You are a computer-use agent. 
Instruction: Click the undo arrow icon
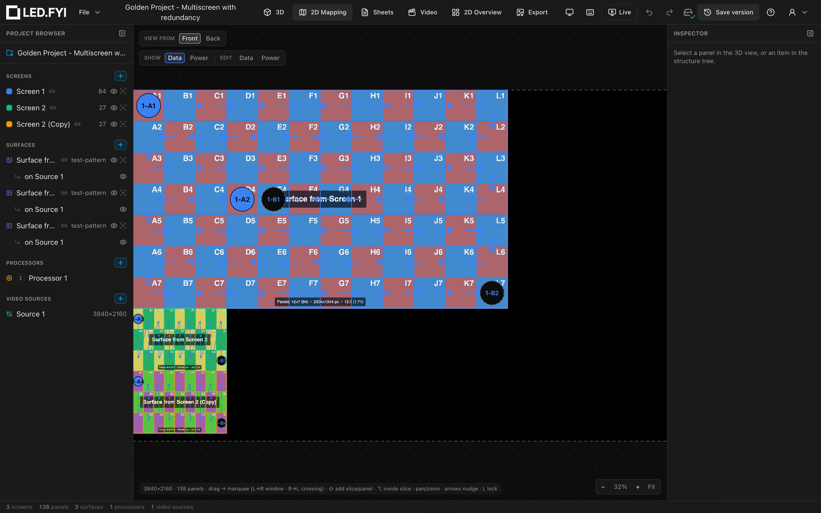[x=649, y=12]
